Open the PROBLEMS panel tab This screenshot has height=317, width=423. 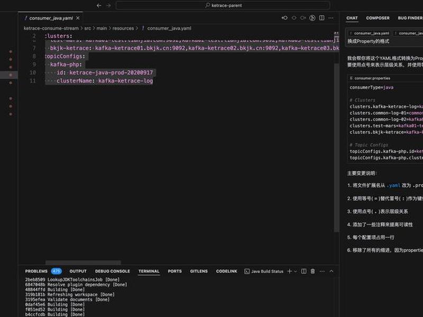point(36,271)
